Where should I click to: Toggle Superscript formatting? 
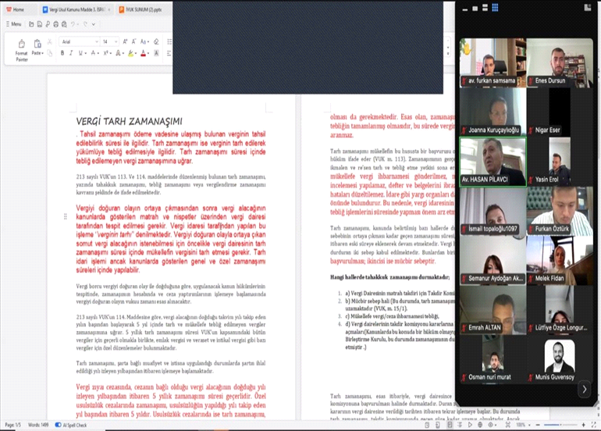[x=106, y=53]
